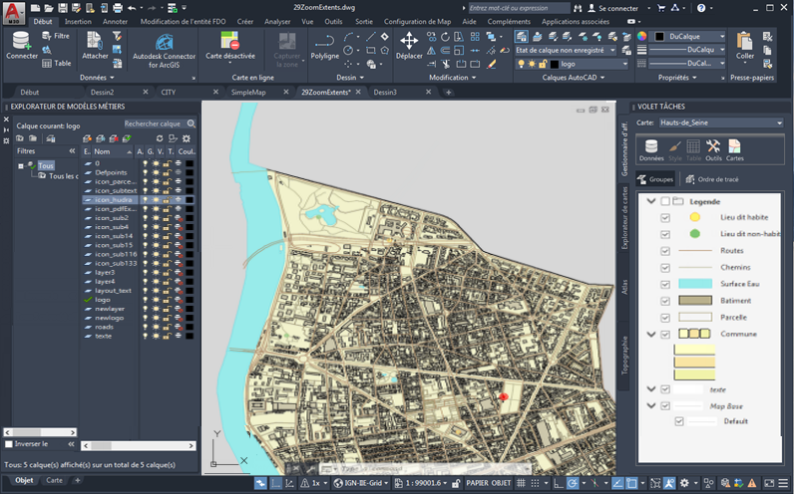This screenshot has width=794, height=494.
Task: Select the Polyligne drawing tool
Action: [x=324, y=43]
